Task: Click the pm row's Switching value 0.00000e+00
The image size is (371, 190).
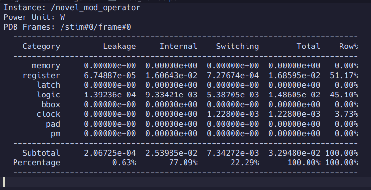Action: [233, 134]
